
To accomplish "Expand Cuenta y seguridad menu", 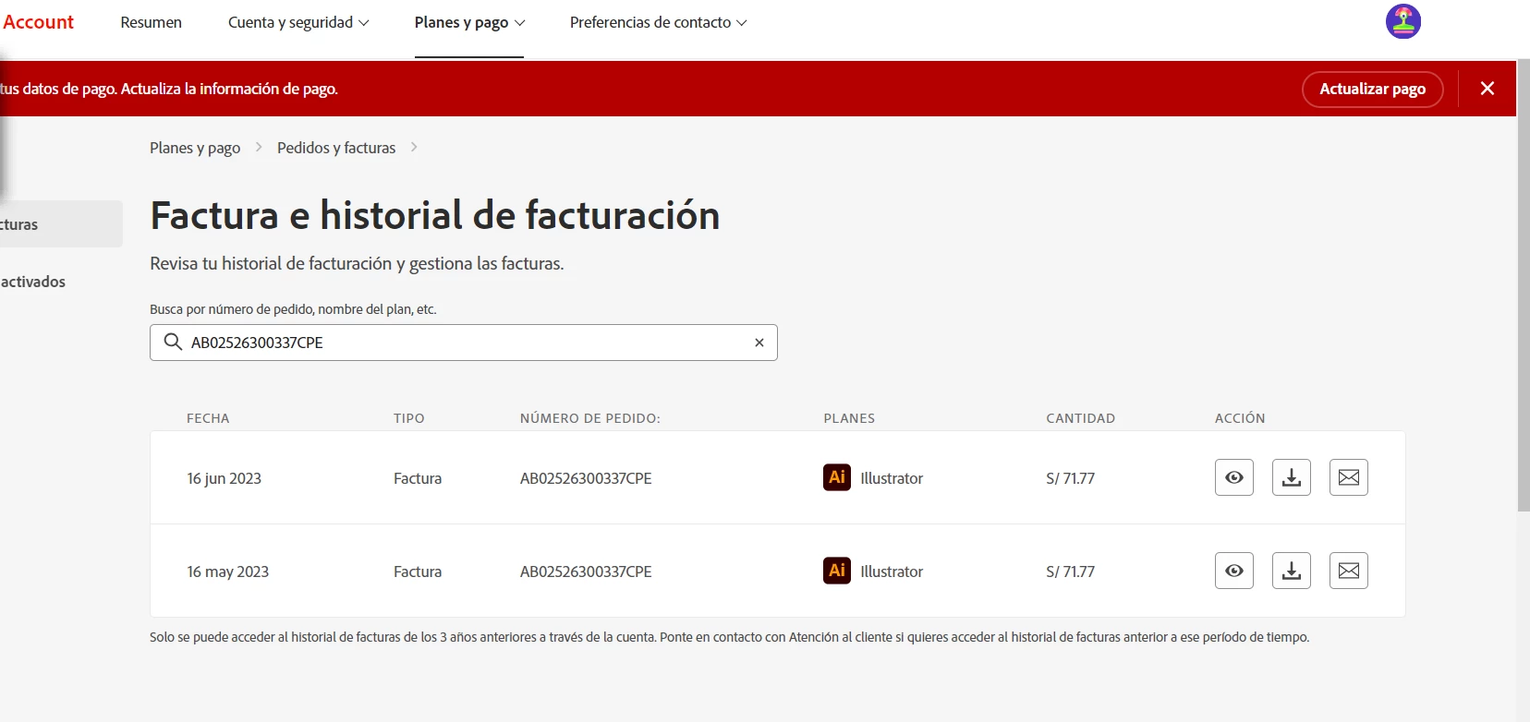I will 298,22.
